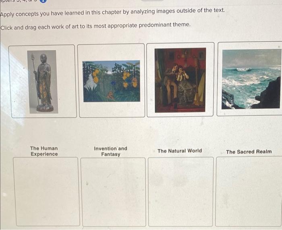Click The Human Experience label
Image resolution: width=282 pixels, height=230 pixels.
[44, 151]
